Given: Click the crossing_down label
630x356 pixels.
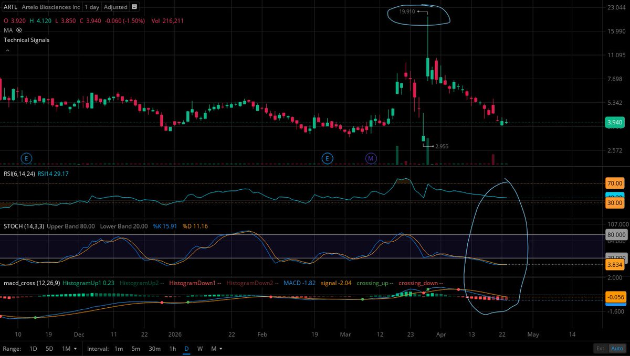Looking at the screenshot, I should point(417,283).
